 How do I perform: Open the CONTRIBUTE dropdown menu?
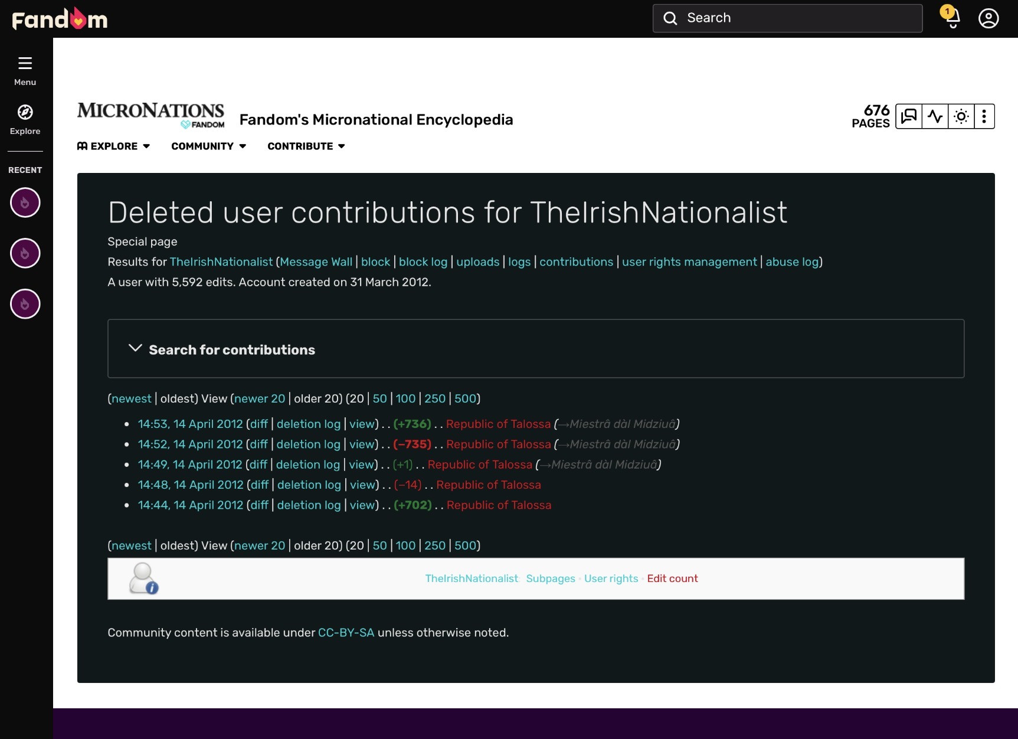tap(306, 146)
